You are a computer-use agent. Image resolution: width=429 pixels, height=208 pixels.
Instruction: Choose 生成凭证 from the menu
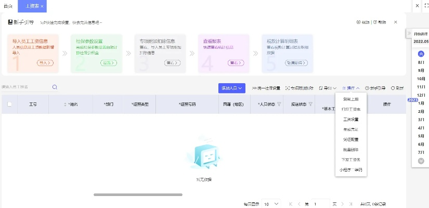351,129
